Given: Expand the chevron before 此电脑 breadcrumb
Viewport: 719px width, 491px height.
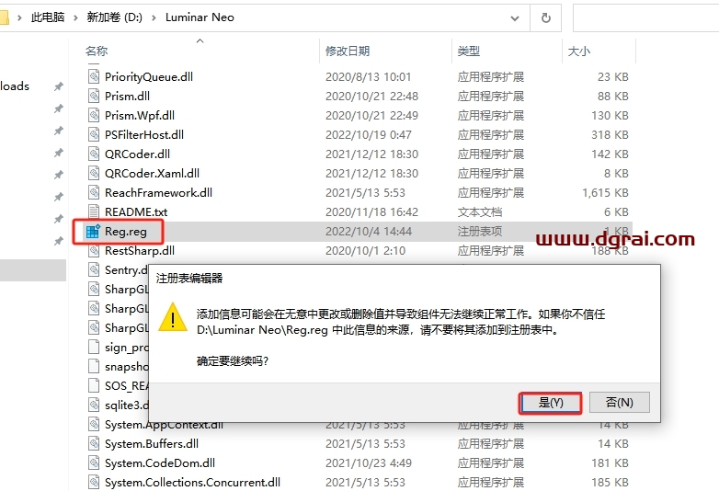Looking at the screenshot, I should coord(19,17).
